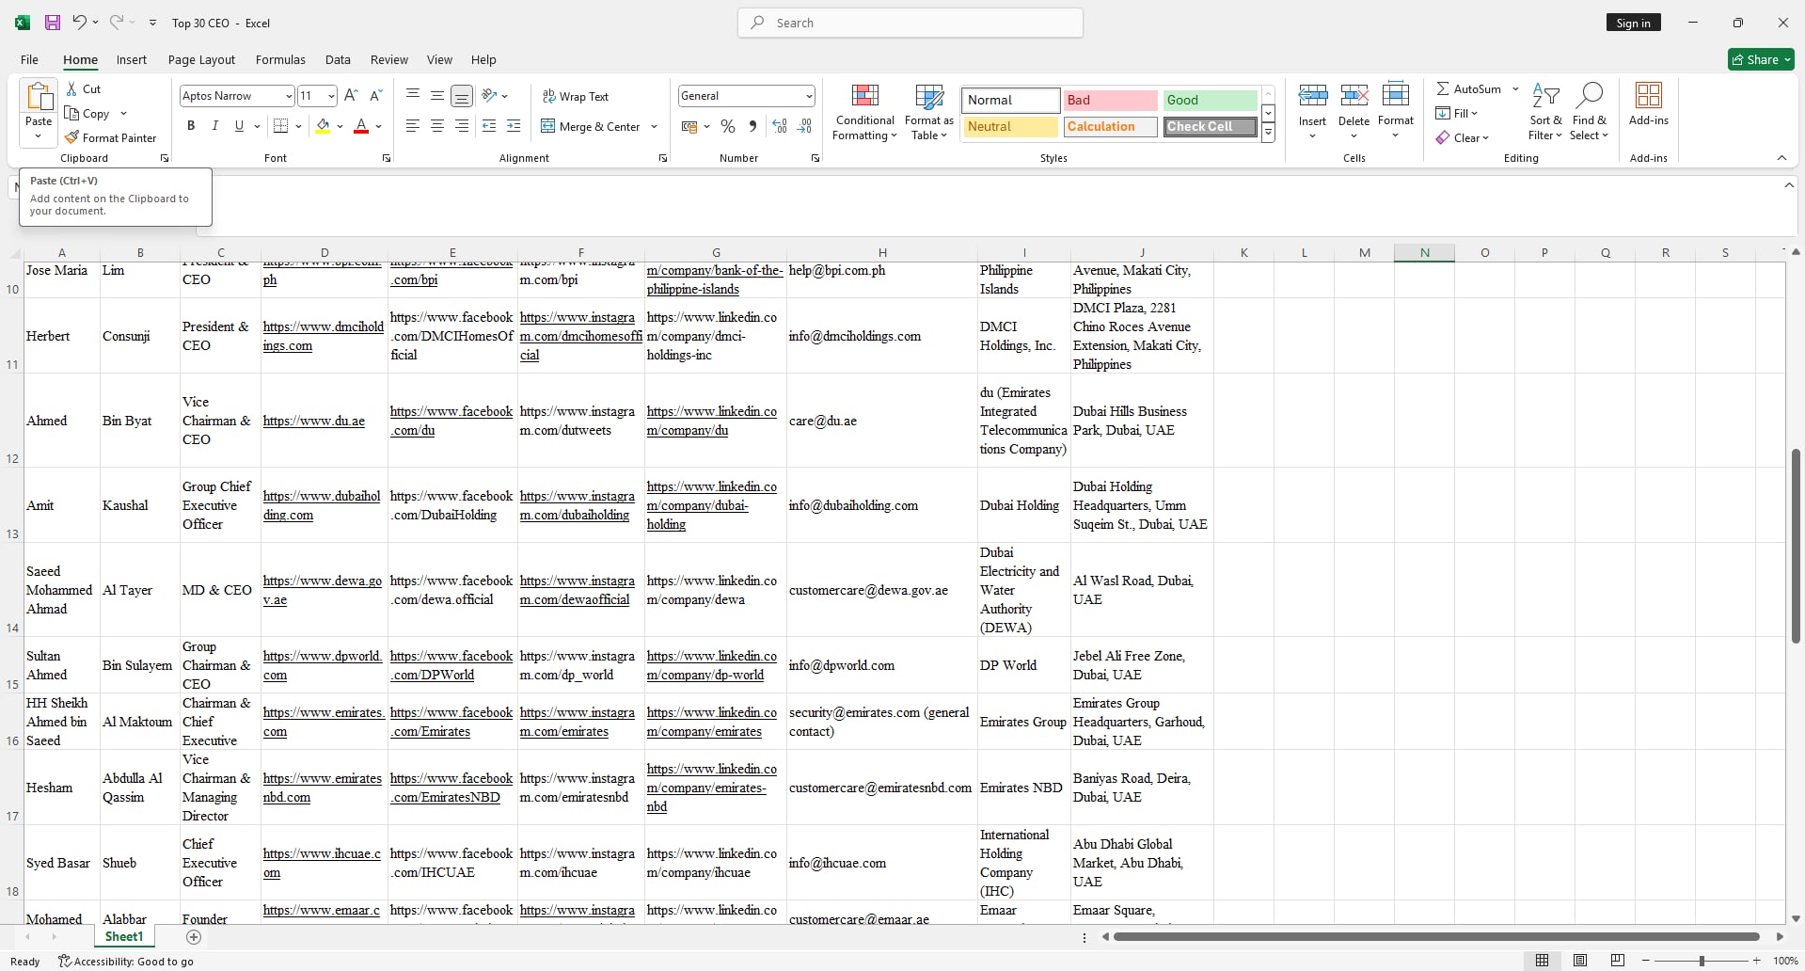This screenshot has width=1805, height=971.
Task: Click the Sign in button
Action: pos(1633,23)
